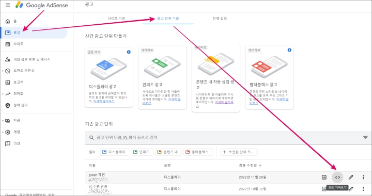Create a 디스플레이 광고 unit card
This screenshot has width=372, height=196.
click(109, 77)
